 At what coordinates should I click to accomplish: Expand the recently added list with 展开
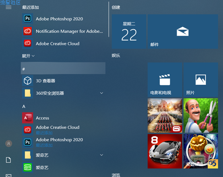[28, 56]
